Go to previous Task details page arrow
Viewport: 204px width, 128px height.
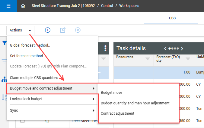click(x=165, y=48)
